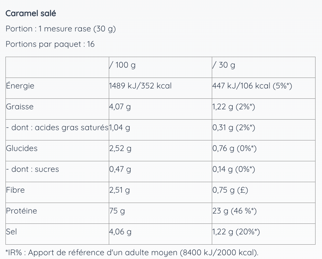Screen dimensions: 322x259
Task: Click the "0,31 g (2%*)" saturated fat cell
Action: [234, 128]
